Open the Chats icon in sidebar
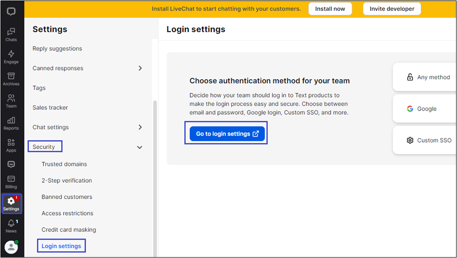 pyautogui.click(x=11, y=34)
